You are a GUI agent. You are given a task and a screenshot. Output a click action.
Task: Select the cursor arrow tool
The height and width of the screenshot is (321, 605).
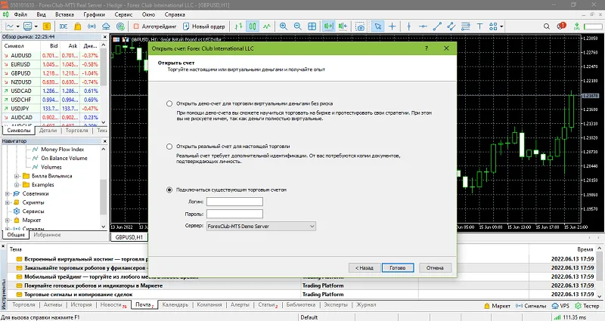pos(377,26)
